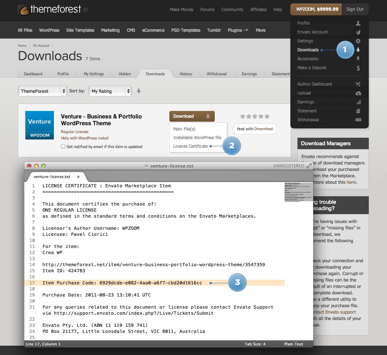Image resolution: width=387 pixels, height=355 pixels.
Task: Click the Upload cloud icon
Action: (x=358, y=93)
